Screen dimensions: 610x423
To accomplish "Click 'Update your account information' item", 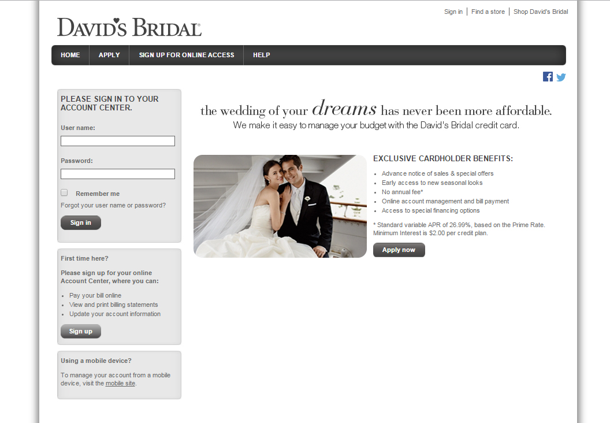I will coord(115,314).
